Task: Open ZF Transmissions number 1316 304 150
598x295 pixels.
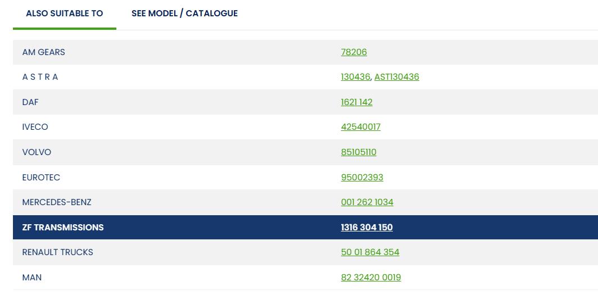Action: coord(366,227)
